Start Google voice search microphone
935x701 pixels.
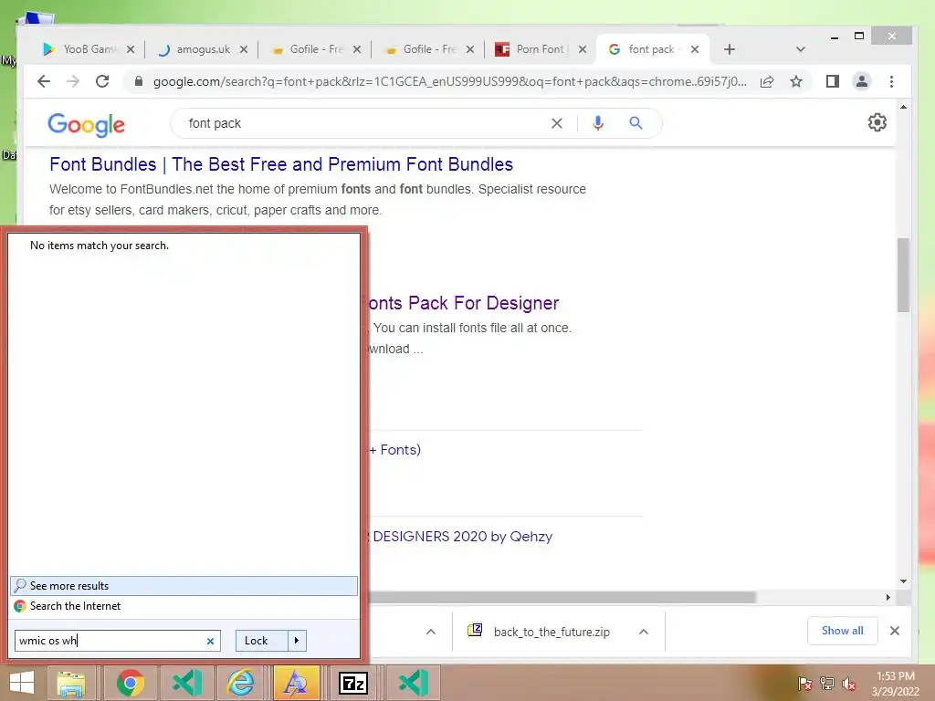click(x=598, y=123)
